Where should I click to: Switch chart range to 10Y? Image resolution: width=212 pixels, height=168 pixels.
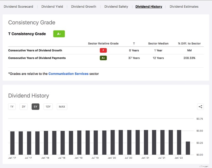(48, 107)
